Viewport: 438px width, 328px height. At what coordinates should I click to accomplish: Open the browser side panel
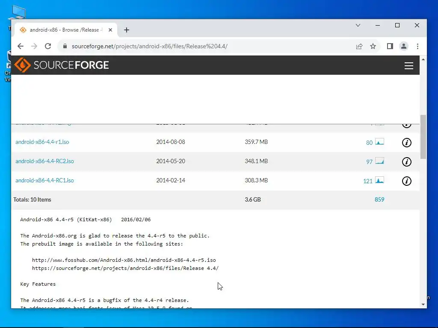coord(390,46)
